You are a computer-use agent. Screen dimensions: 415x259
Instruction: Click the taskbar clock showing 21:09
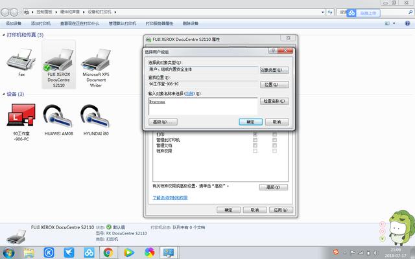coord(396,253)
